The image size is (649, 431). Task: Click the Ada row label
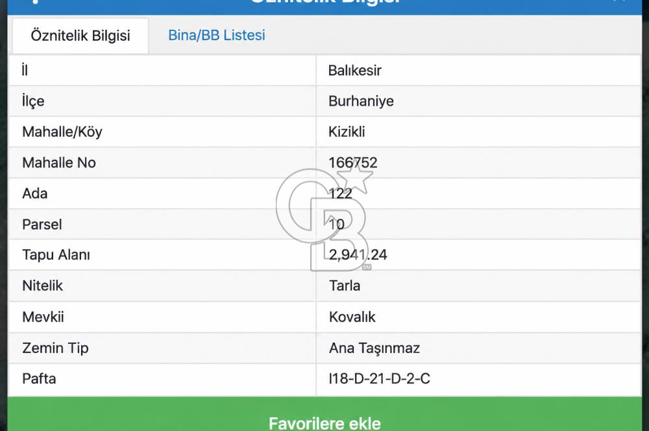(35, 193)
